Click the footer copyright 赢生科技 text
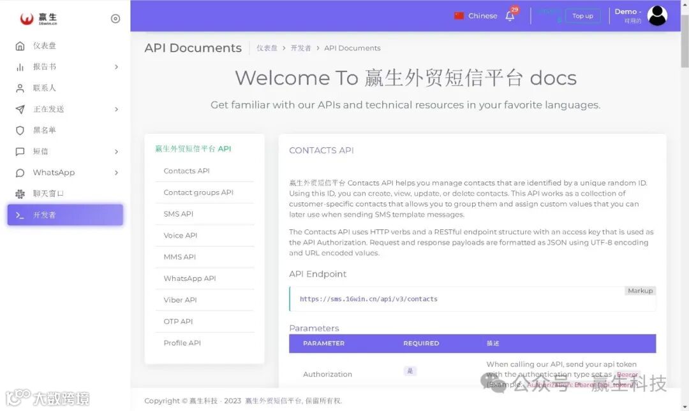Screen dimensions: 689x411 point(204,401)
